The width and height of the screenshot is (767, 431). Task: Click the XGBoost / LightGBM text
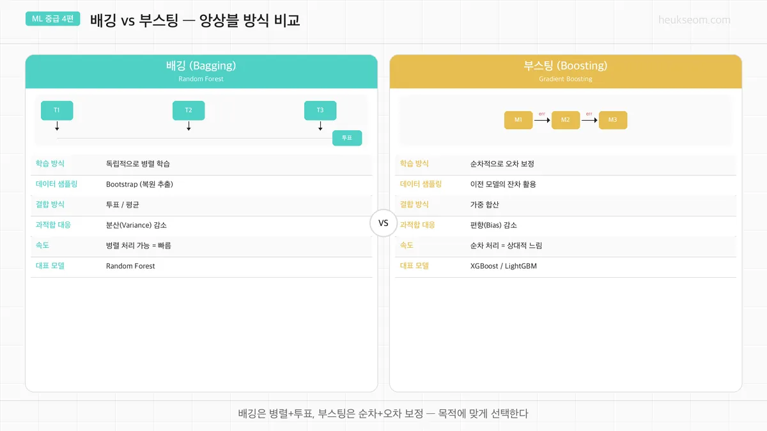click(503, 266)
